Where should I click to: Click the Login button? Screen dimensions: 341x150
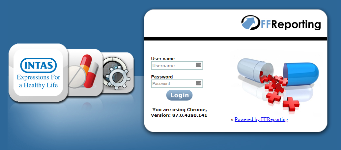pyautogui.click(x=179, y=95)
